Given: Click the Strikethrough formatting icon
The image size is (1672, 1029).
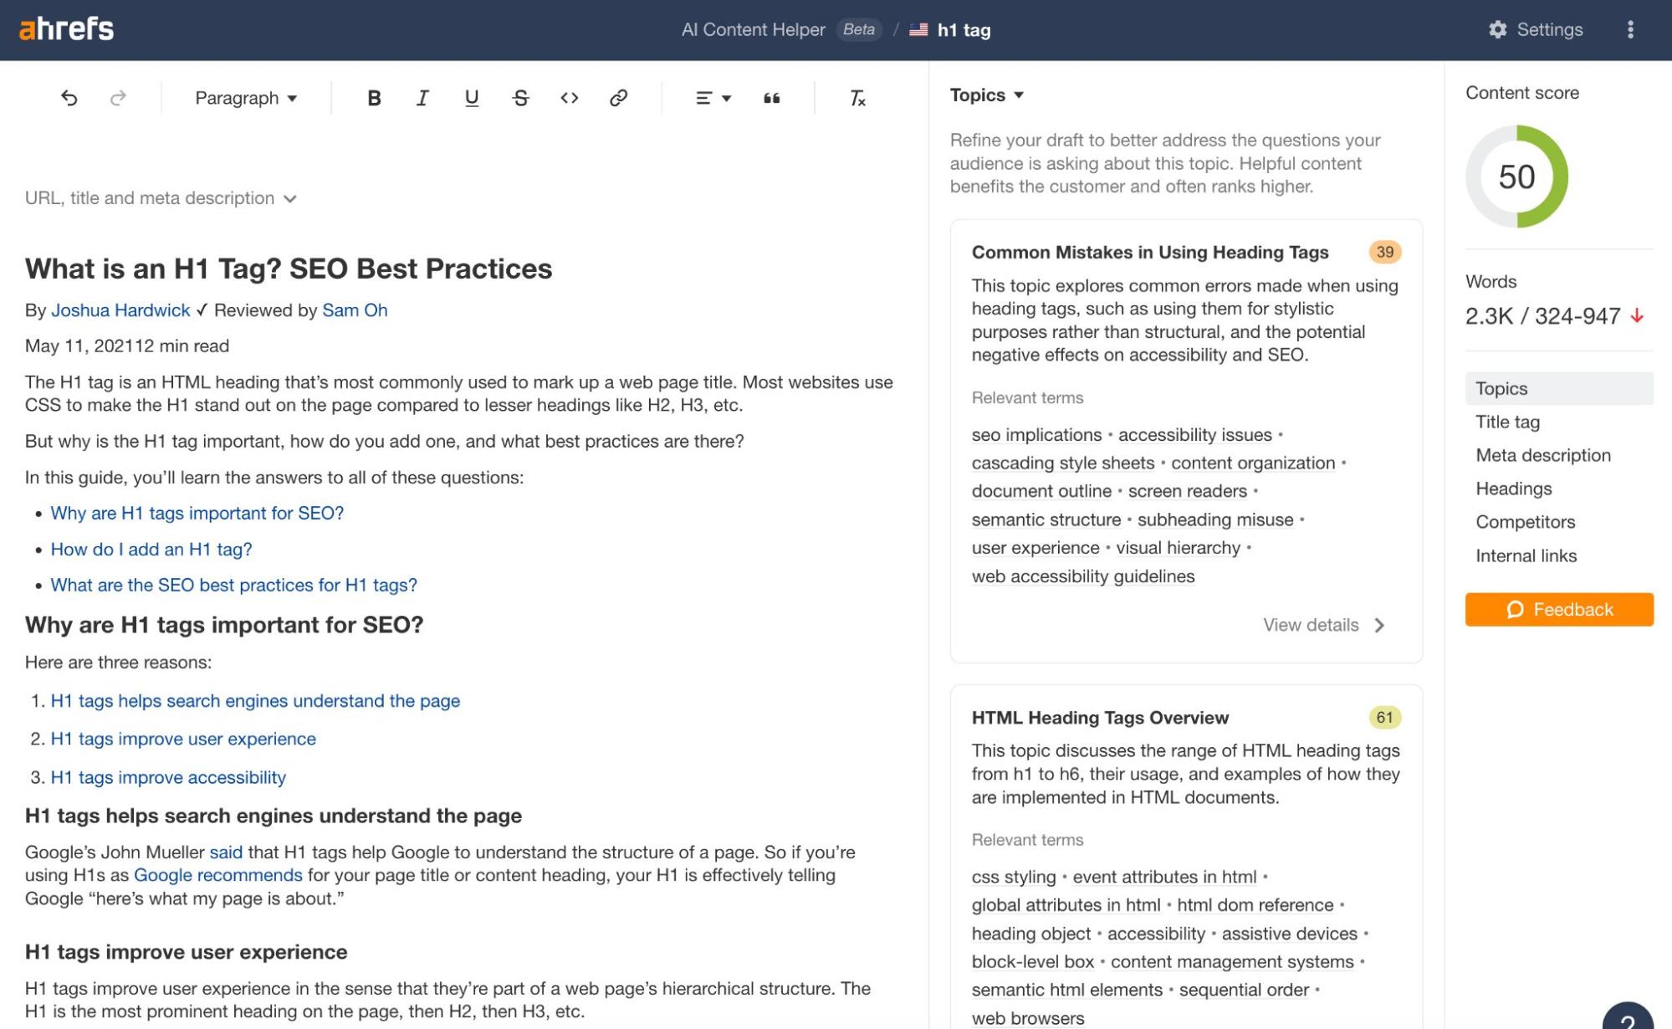Looking at the screenshot, I should tap(519, 98).
